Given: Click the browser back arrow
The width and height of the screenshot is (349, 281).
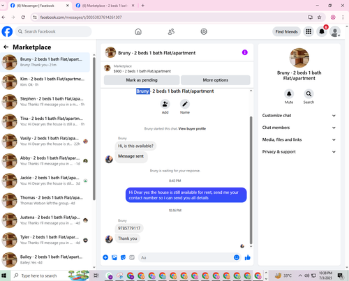Looking at the screenshot, I should pyautogui.click(x=3, y=17).
